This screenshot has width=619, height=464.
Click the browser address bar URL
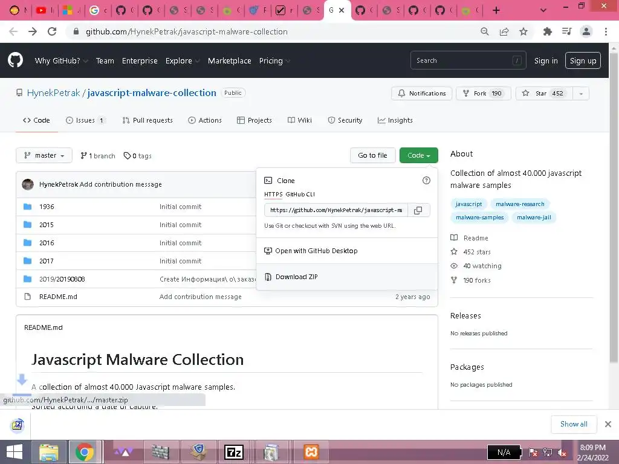[x=186, y=31]
